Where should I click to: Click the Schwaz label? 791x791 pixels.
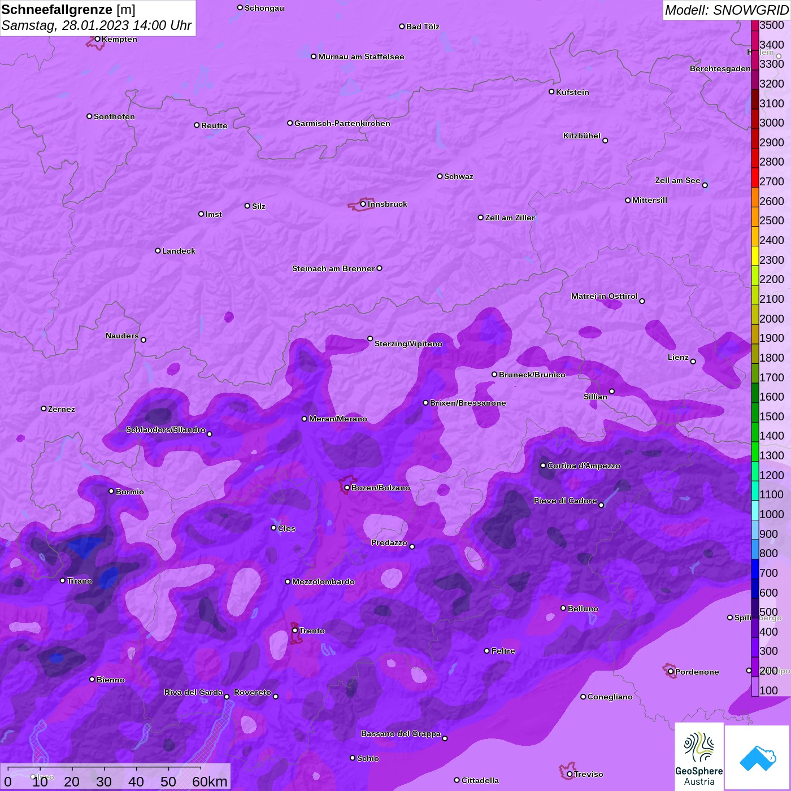[459, 176]
